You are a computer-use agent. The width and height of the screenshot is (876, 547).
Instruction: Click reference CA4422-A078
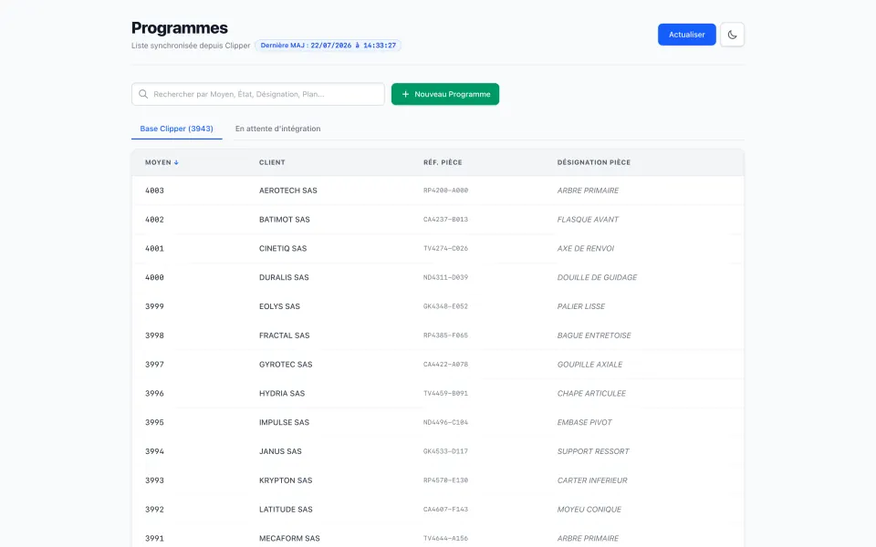coord(446,365)
